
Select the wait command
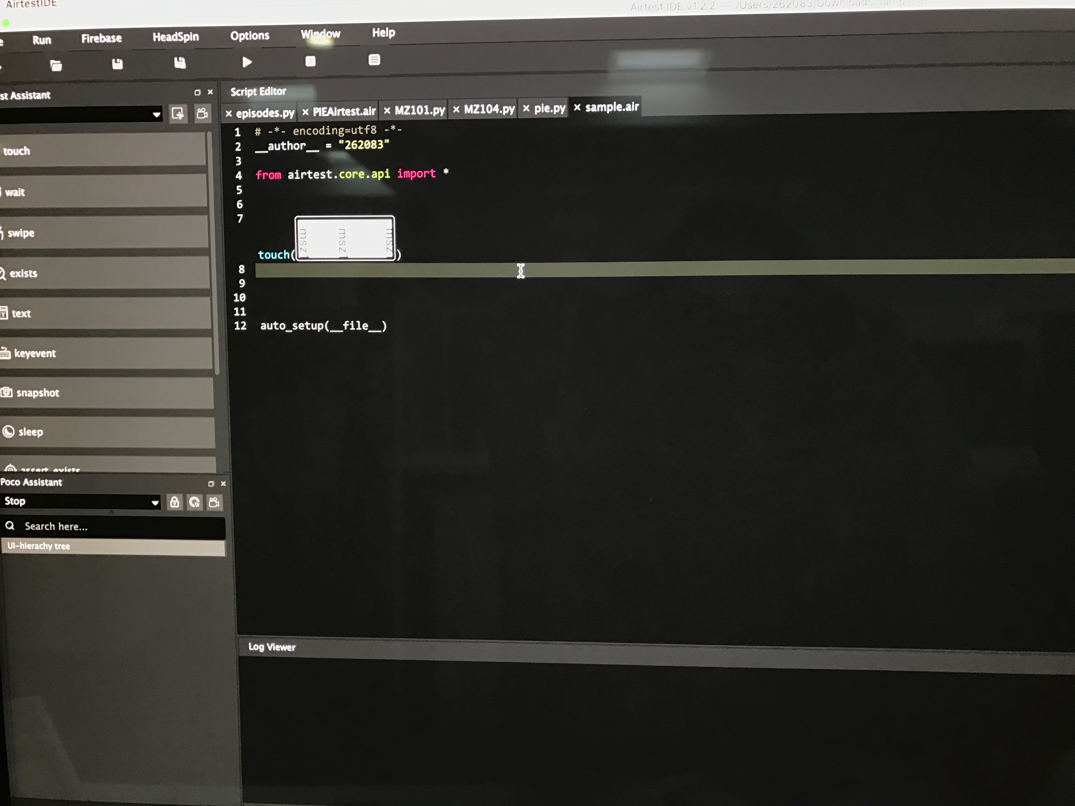(103, 191)
